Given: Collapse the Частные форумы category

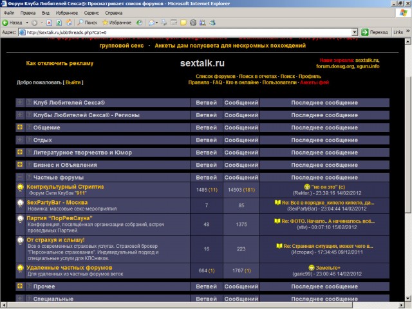Looking at the screenshot, I should tap(20, 177).
